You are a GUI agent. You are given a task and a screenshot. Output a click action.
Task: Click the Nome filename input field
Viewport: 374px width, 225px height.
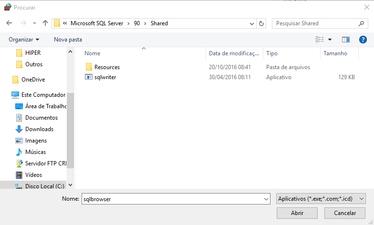tap(172, 198)
